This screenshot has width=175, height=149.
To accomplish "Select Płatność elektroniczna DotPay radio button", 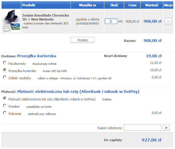I will (x=5, y=98).
